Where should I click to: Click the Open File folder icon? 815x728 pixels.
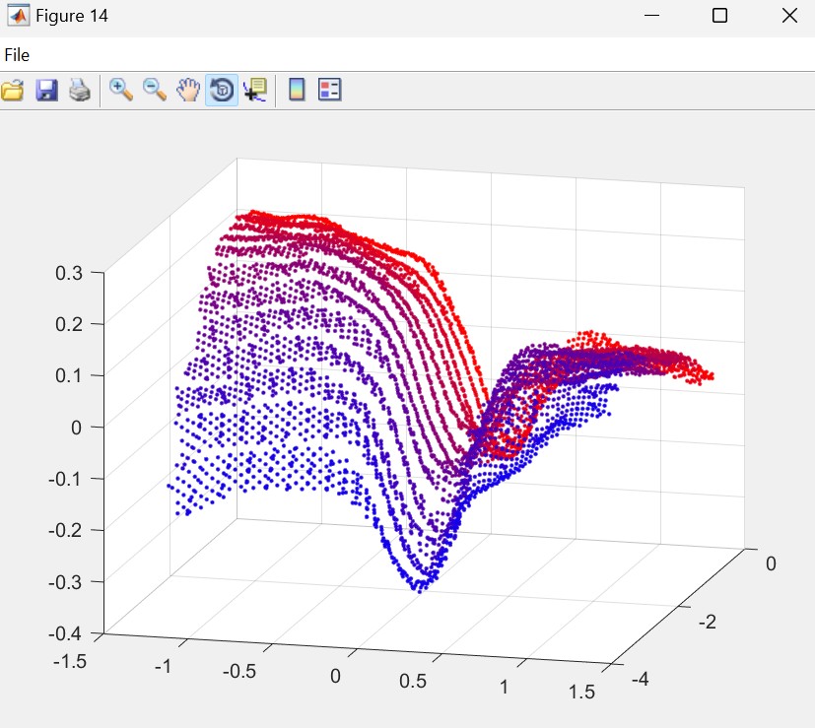pos(12,91)
